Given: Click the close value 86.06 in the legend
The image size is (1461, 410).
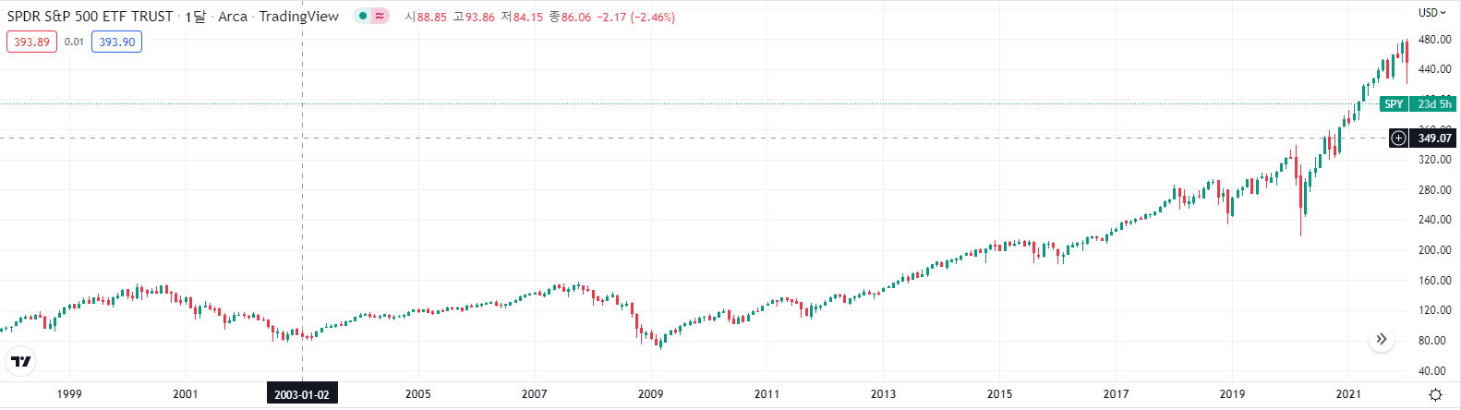Looking at the screenshot, I should tap(576, 18).
